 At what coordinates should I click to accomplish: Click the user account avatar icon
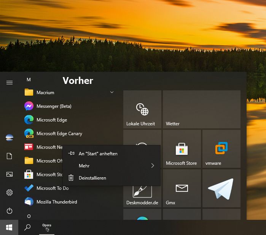[10, 137]
